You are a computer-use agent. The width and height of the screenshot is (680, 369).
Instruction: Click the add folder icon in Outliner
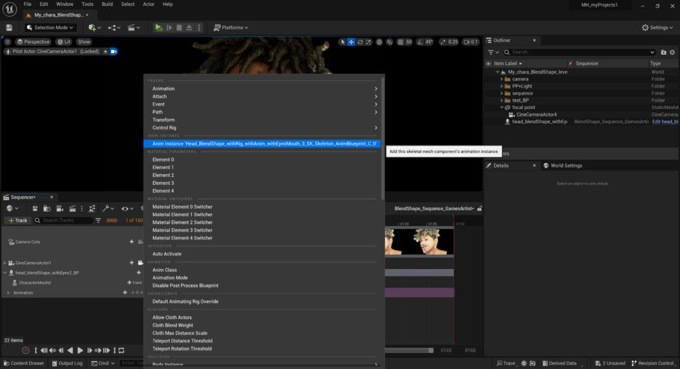click(663, 52)
